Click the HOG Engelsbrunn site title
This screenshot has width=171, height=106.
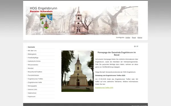[x=44, y=8]
